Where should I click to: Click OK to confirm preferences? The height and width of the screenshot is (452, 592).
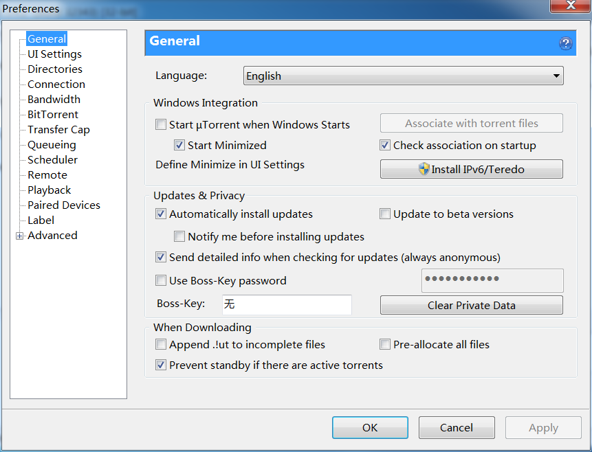tap(370, 427)
